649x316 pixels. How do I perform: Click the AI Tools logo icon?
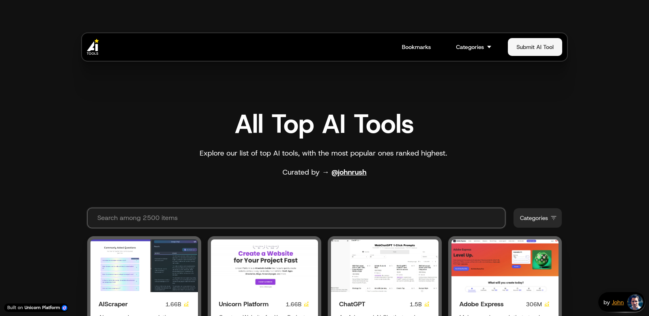93,47
